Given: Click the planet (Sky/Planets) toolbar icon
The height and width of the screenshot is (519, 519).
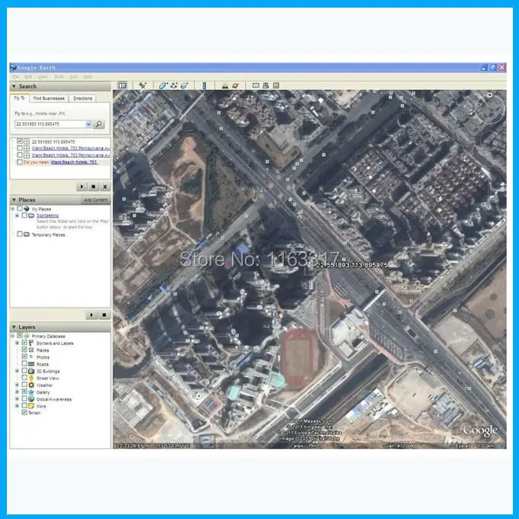Looking at the screenshot, I should (x=235, y=85).
